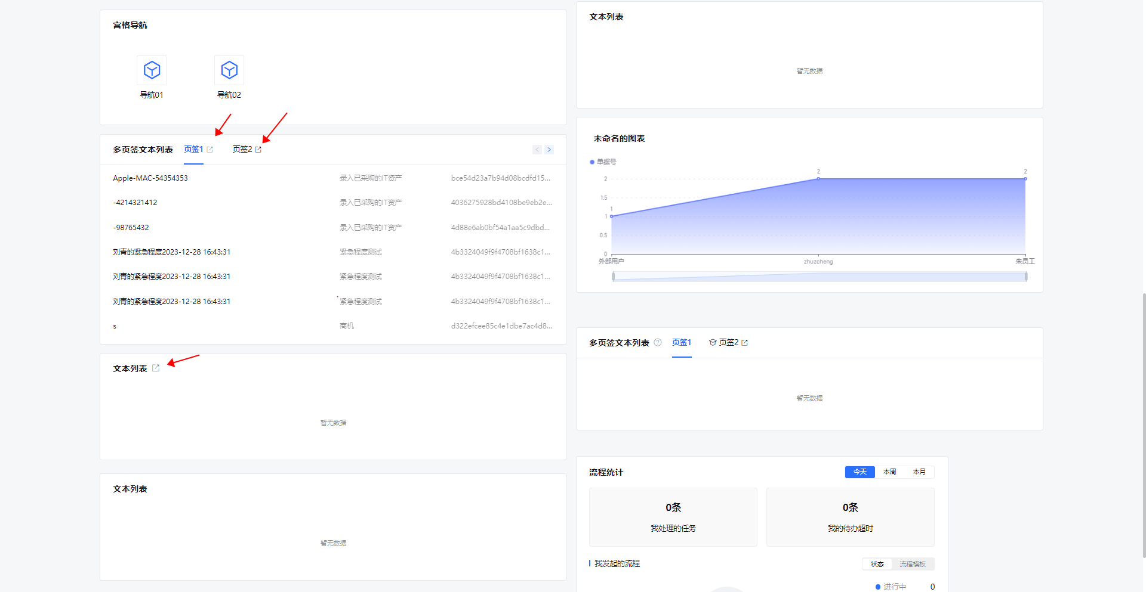Open the 我处理的任务 0条 card
The height and width of the screenshot is (592, 1146).
tap(673, 517)
